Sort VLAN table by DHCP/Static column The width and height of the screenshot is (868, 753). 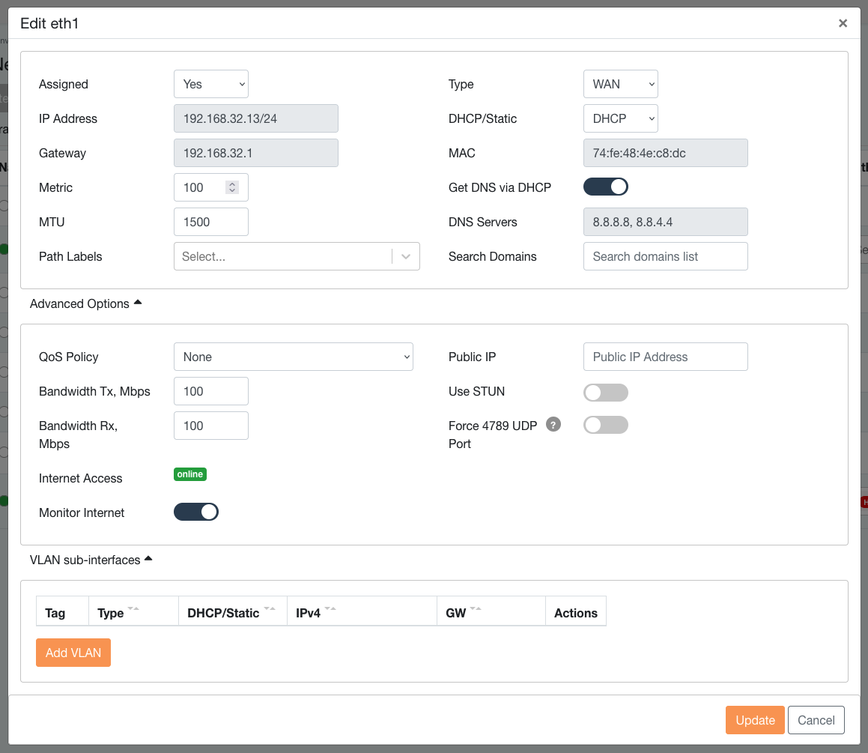pyautogui.click(x=270, y=611)
